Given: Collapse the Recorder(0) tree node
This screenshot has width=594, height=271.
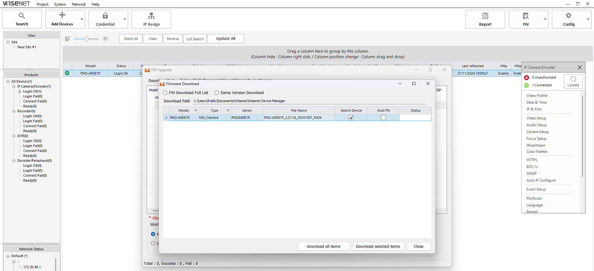Looking at the screenshot, I should tap(14, 111).
